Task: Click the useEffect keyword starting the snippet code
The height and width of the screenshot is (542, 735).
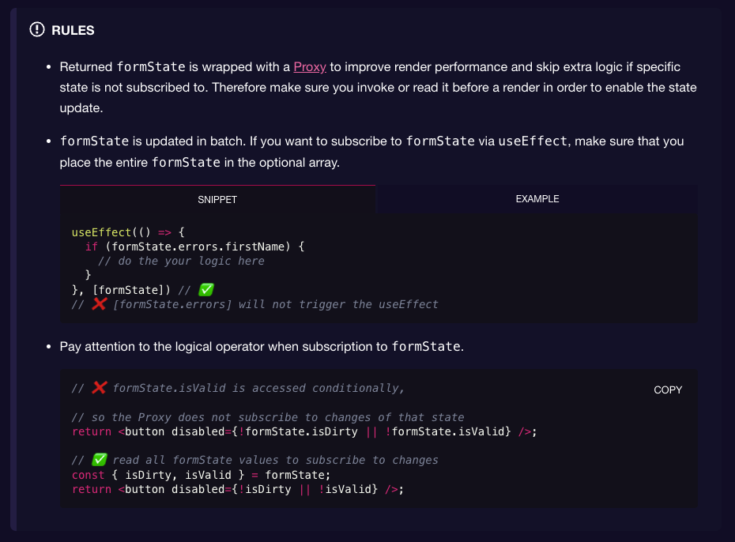Action: (x=103, y=232)
